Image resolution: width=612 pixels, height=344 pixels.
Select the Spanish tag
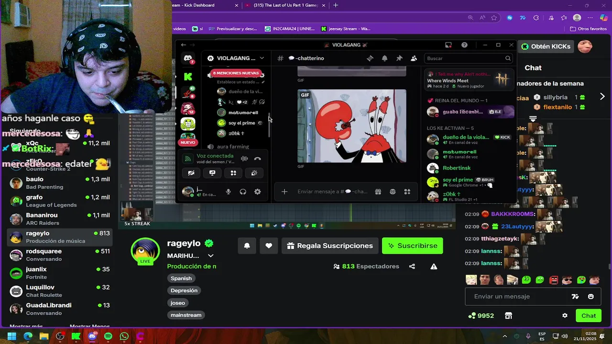coord(181,278)
